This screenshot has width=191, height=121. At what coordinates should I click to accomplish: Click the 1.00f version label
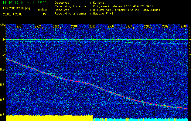point(42,2)
